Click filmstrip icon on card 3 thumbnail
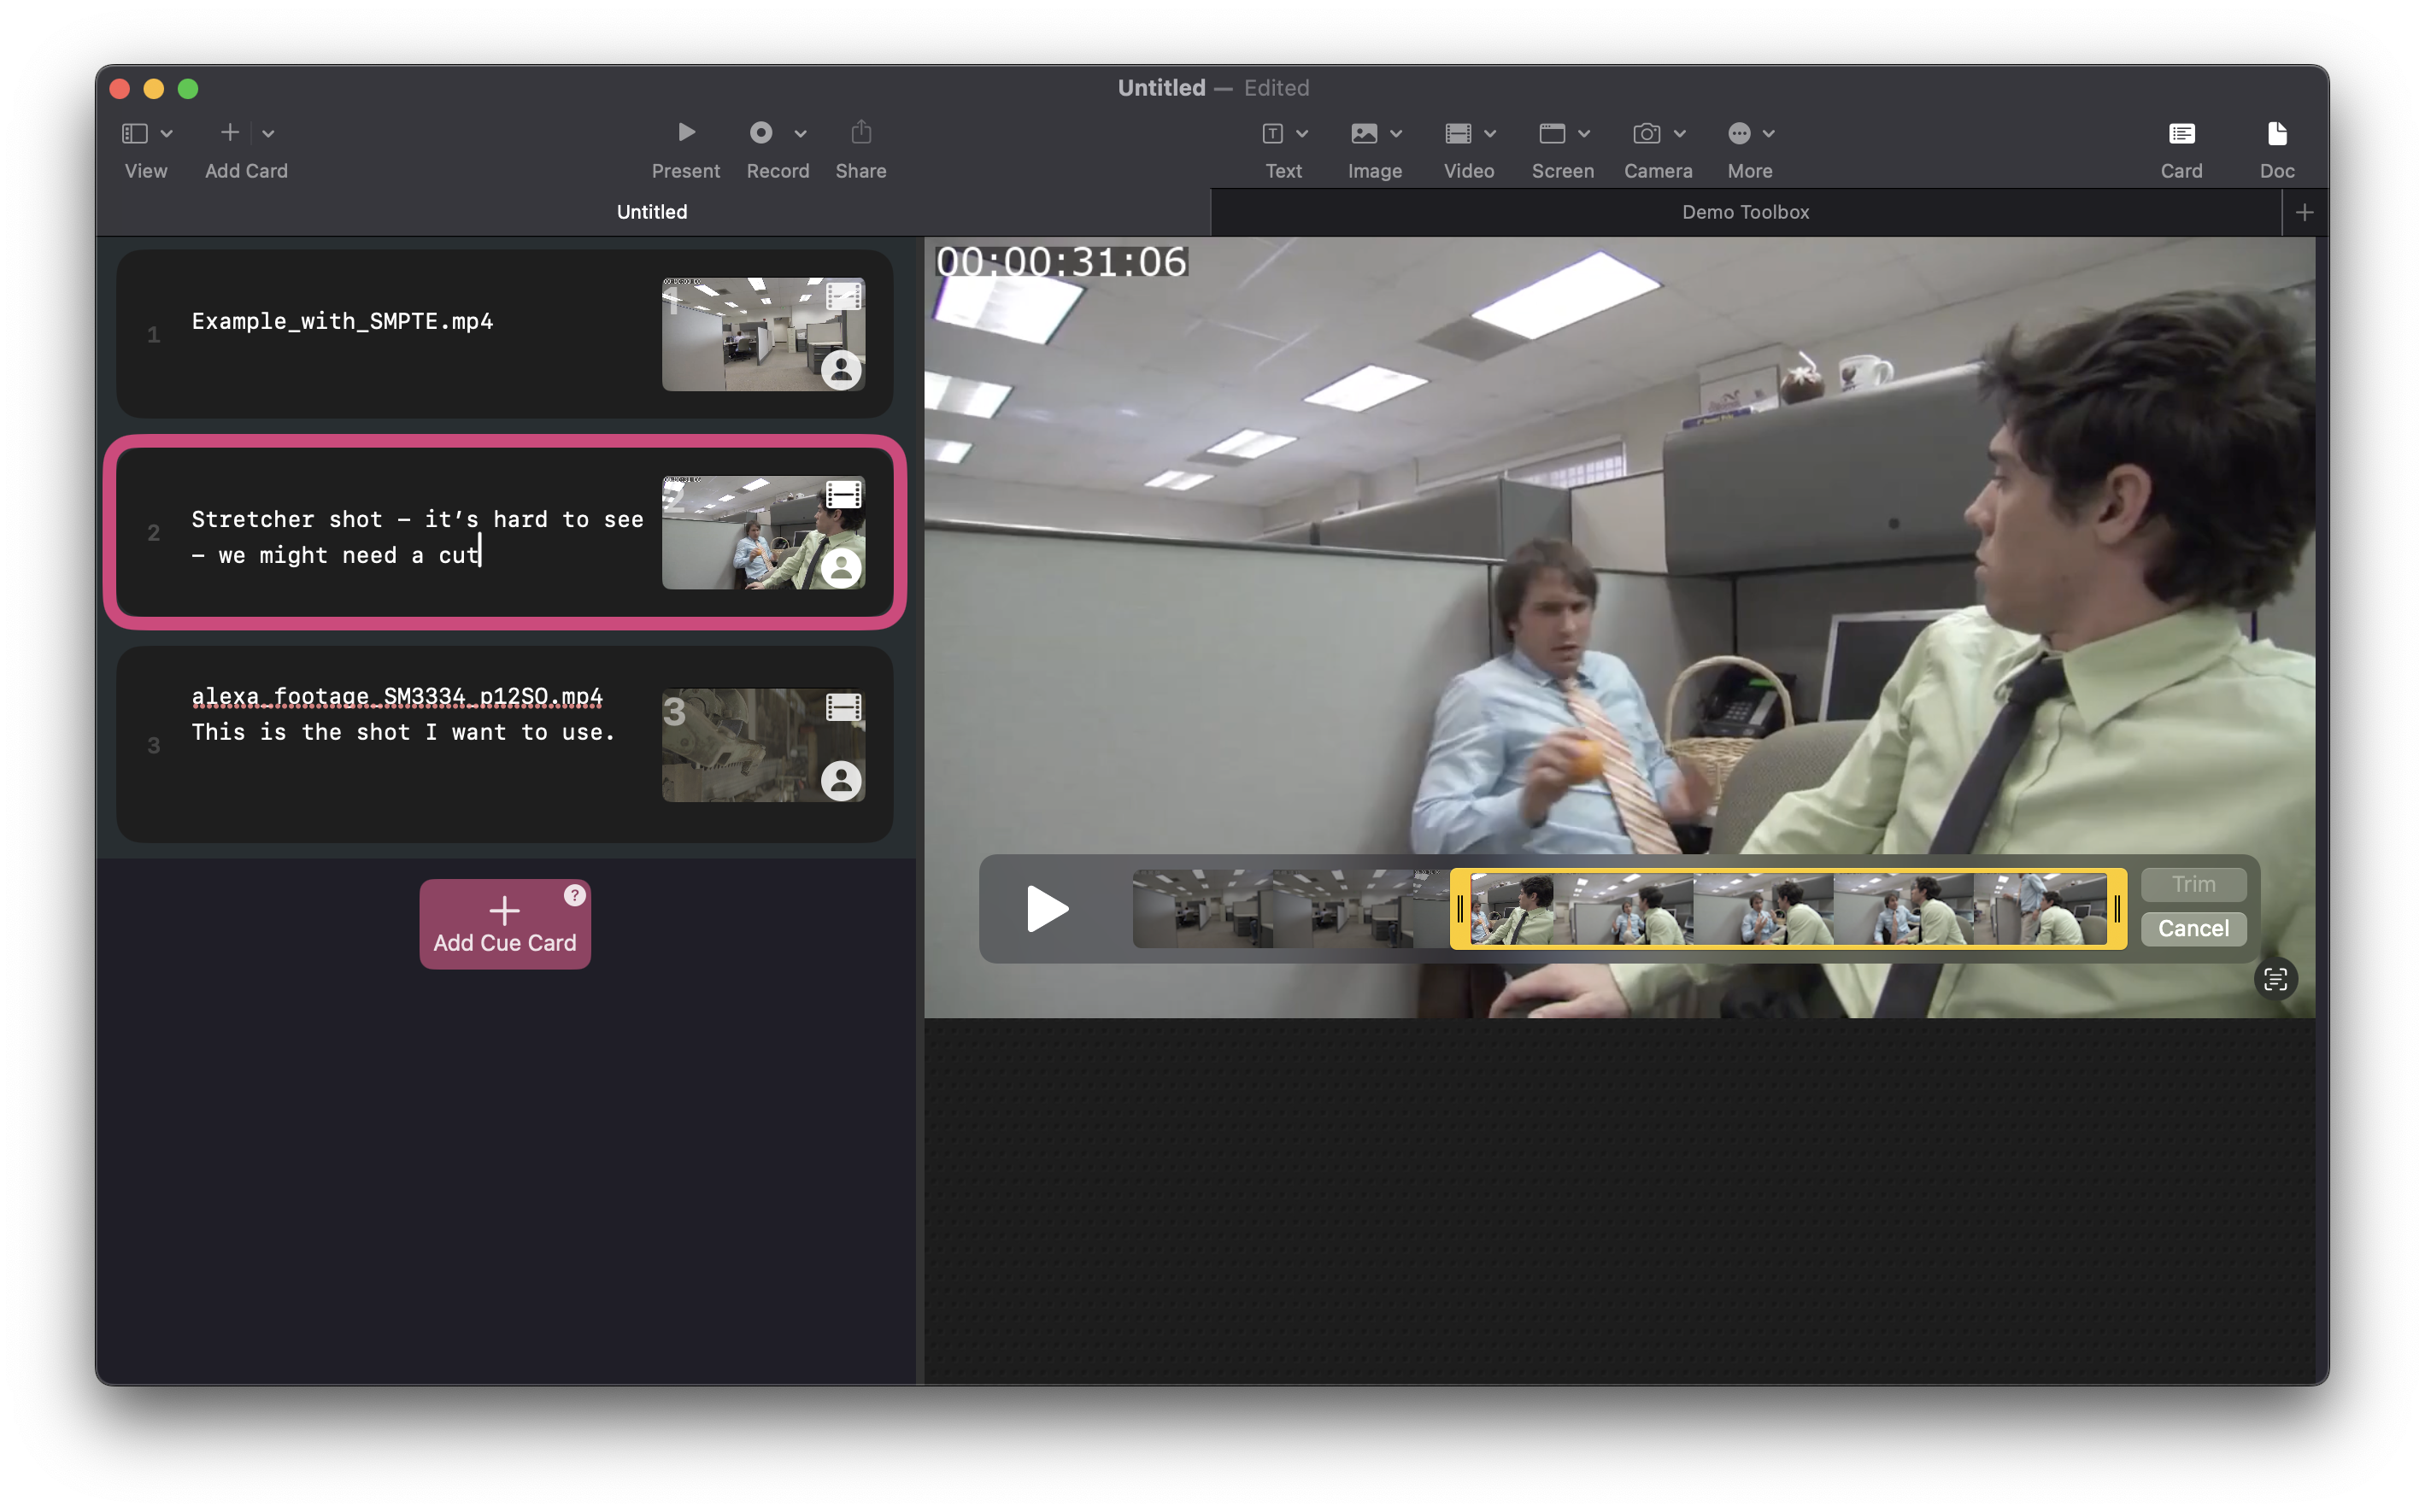The height and width of the screenshot is (1512, 2425). 843,707
